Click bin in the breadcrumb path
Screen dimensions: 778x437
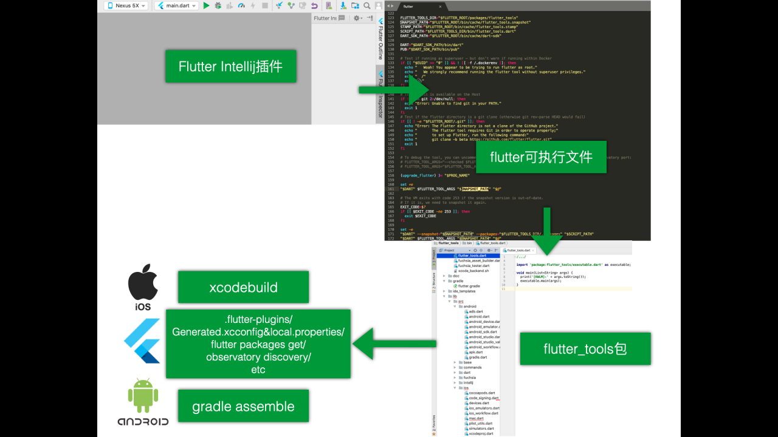pyautogui.click(x=470, y=243)
